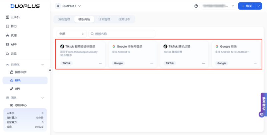Open more options on Tiktok 邮箱验证码登录 card
This screenshot has width=267, height=135.
100,63
